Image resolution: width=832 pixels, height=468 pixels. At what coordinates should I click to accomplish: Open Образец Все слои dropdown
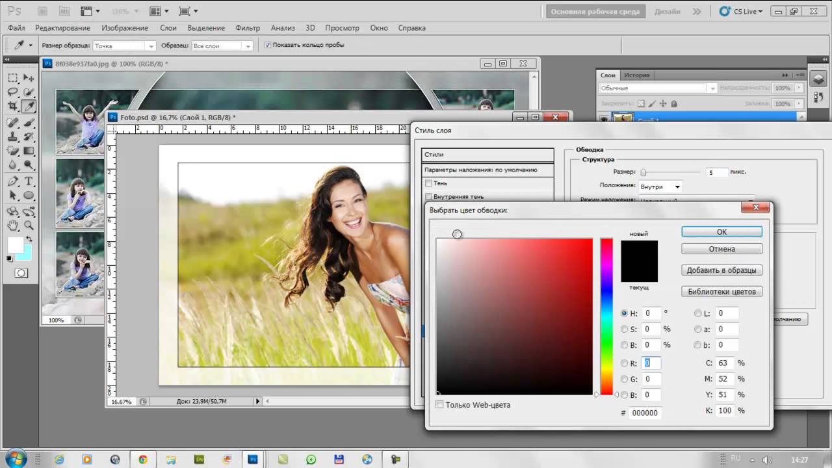tap(222, 46)
